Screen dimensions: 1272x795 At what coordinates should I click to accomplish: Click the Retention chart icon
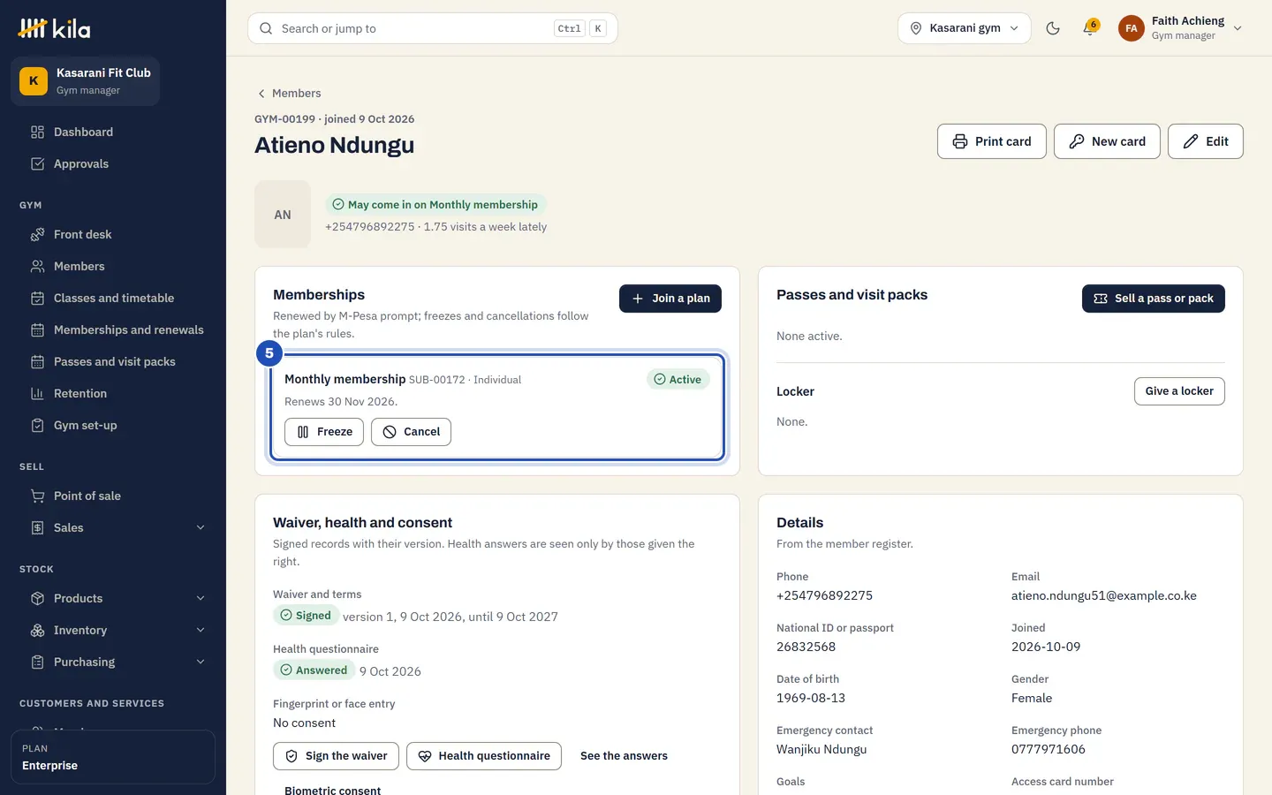[x=37, y=394]
